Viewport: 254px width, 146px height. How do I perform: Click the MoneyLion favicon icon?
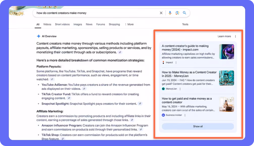click(x=163, y=89)
